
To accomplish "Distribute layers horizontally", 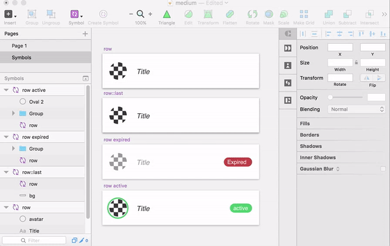I will click(303, 33).
